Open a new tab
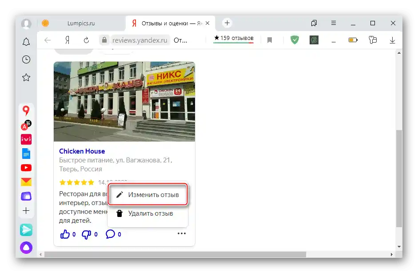The image size is (418, 276). tap(227, 23)
